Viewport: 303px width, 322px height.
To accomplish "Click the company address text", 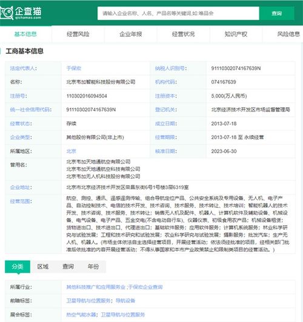I will (127, 187).
